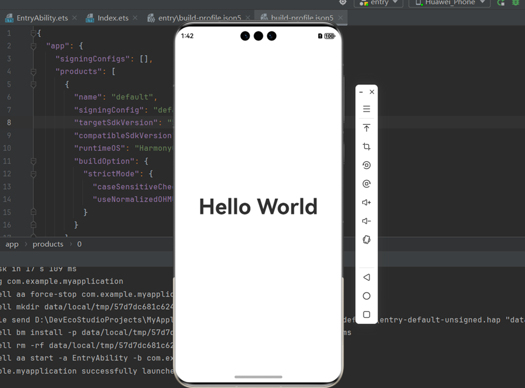Click the "default" name value on line 6
The height and width of the screenshot is (388, 525).
(x=132, y=97)
